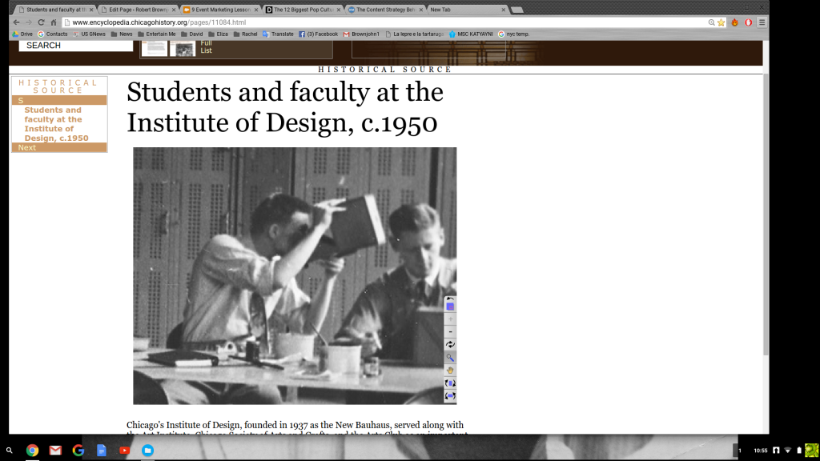The width and height of the screenshot is (820, 461).
Task: Reload the page with the refresh icon
Action: (42, 22)
